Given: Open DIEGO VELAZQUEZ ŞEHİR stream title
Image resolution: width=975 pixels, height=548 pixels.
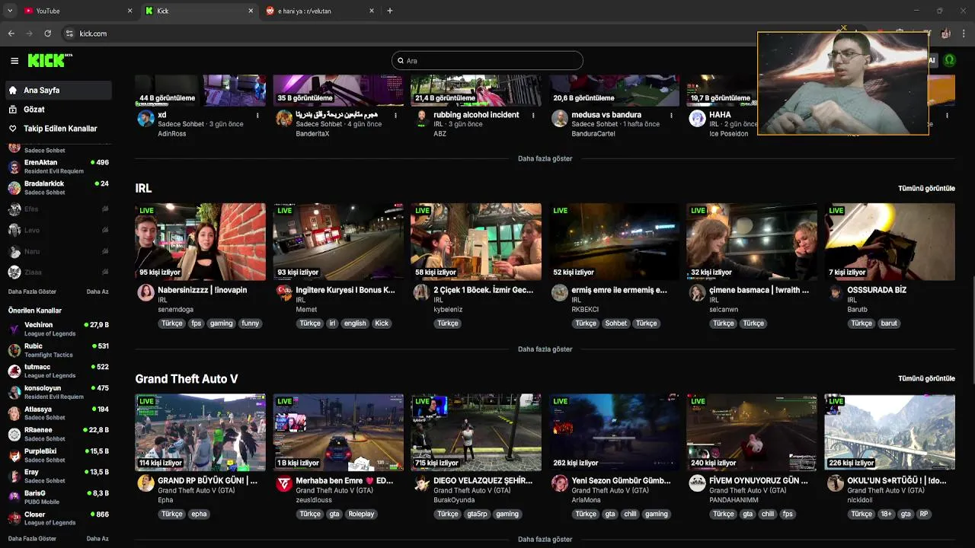Looking at the screenshot, I should (483, 481).
